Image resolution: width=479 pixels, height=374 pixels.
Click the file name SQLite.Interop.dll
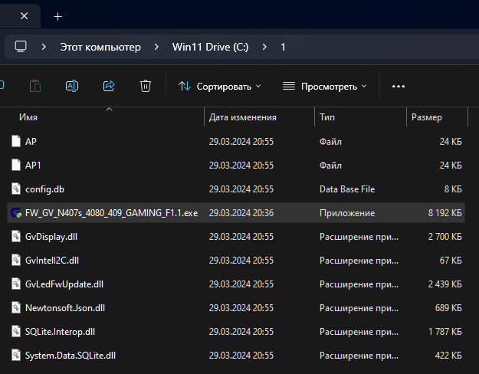60,332
